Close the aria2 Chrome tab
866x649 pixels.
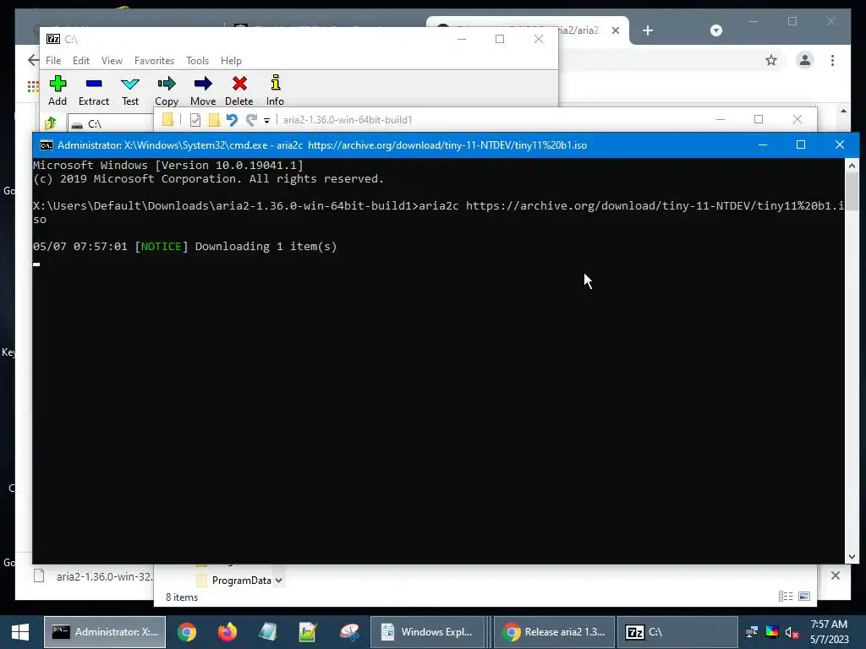click(616, 30)
